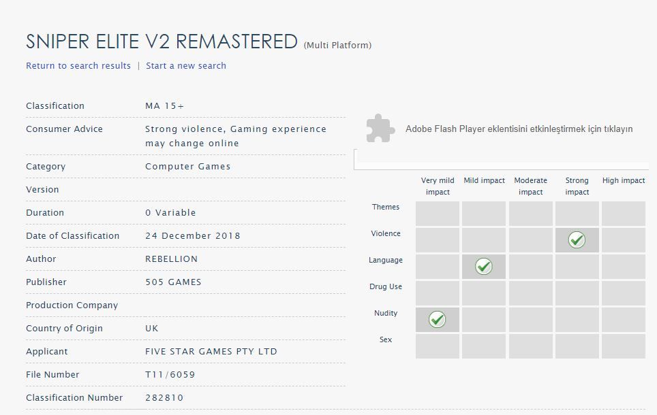This screenshot has height=415, width=657.
Task: Click the Nudity very mild impact checkmark
Action: tap(437, 320)
